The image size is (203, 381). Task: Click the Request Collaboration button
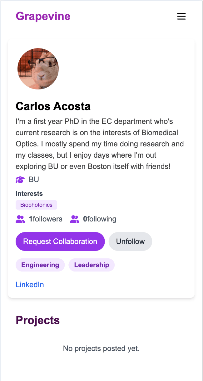tap(60, 241)
